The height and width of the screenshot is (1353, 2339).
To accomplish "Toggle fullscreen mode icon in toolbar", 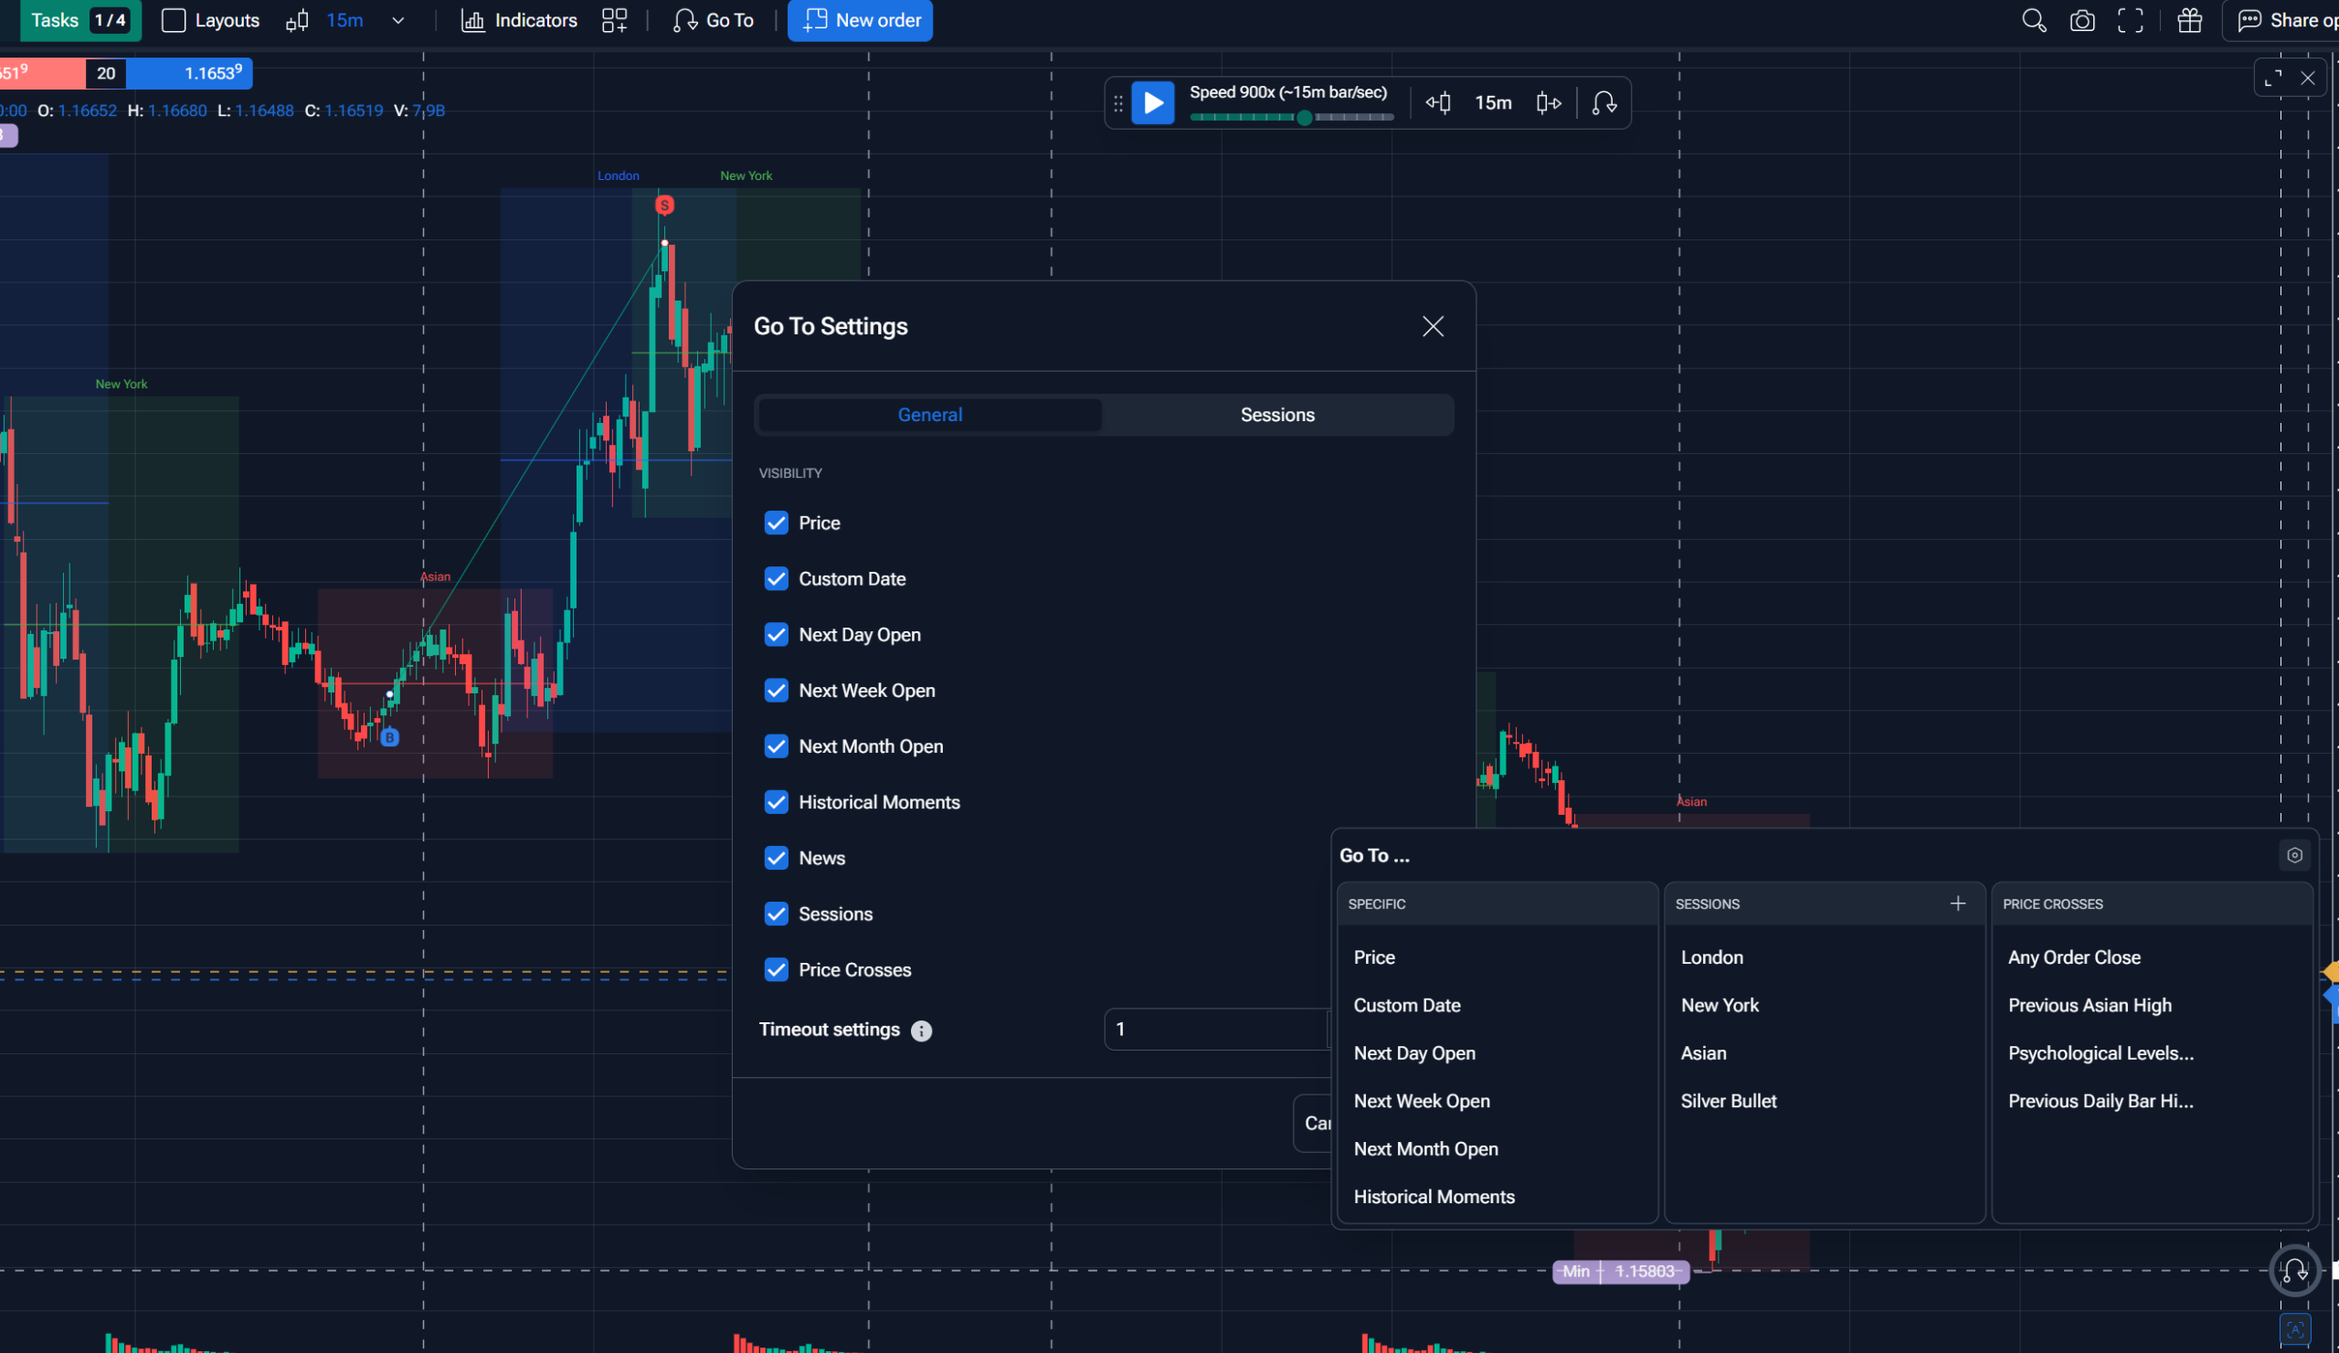I will click(2130, 20).
